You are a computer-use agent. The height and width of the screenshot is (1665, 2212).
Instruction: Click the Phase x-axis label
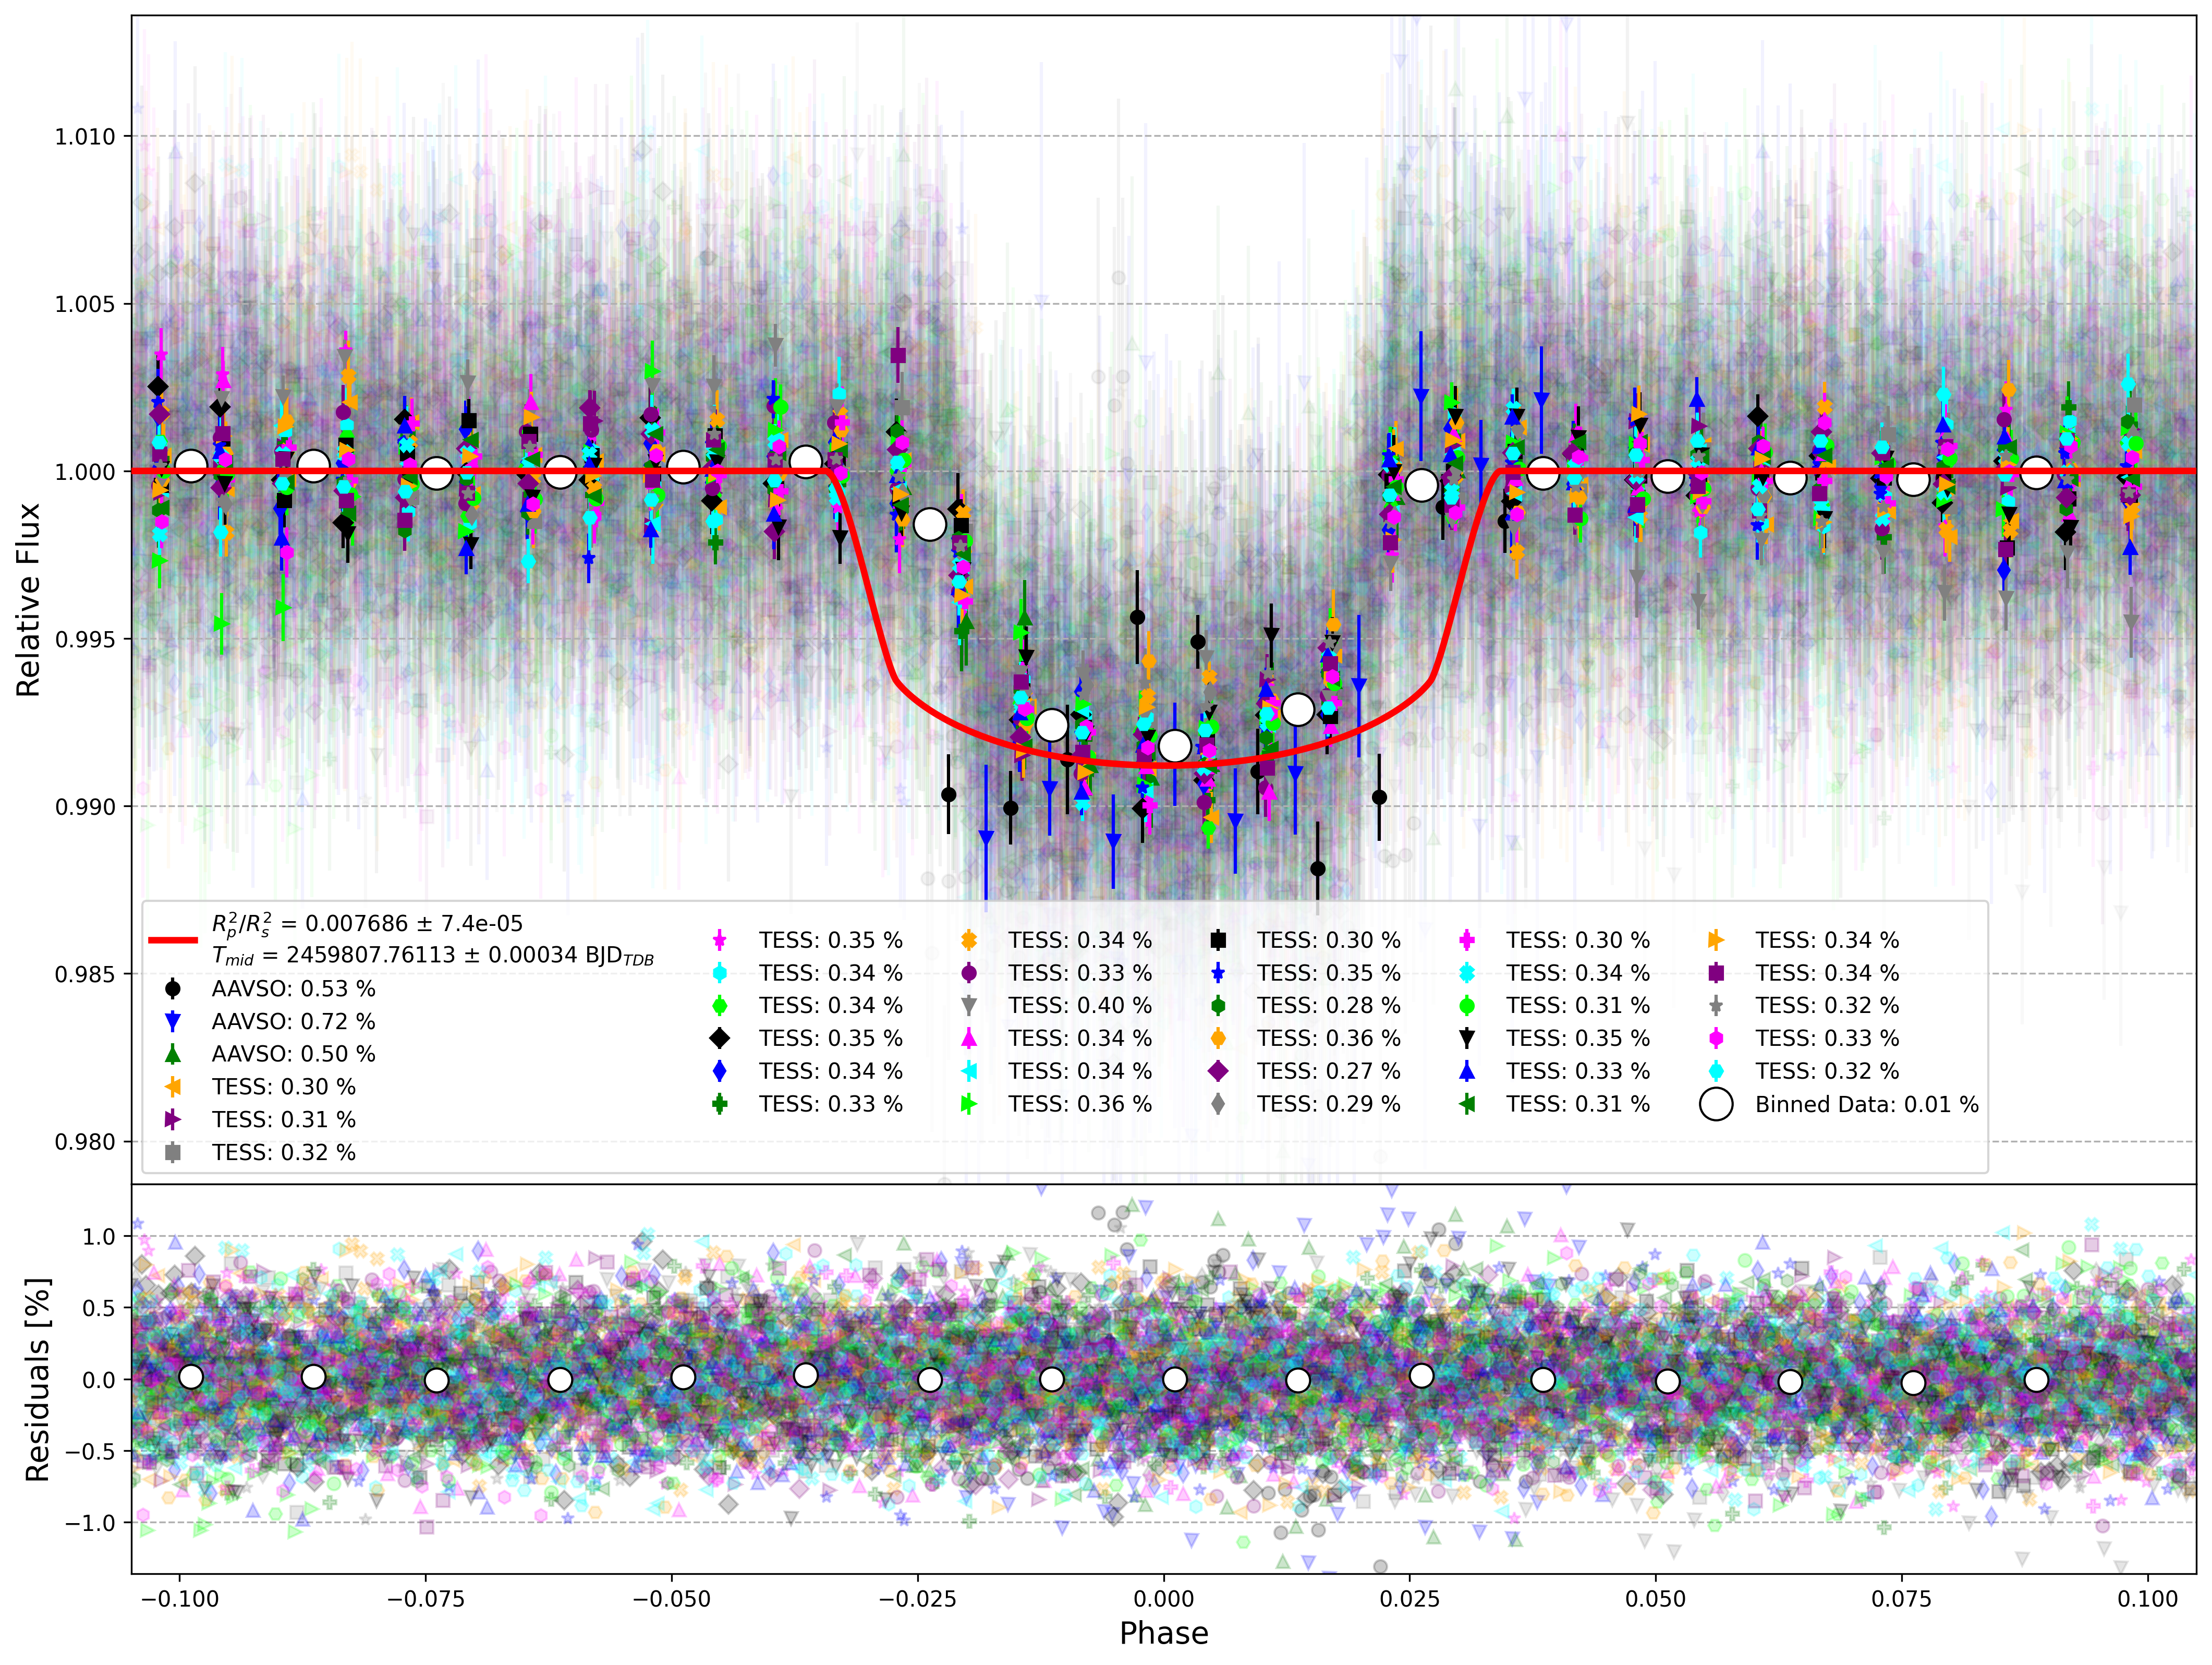coord(1164,1633)
